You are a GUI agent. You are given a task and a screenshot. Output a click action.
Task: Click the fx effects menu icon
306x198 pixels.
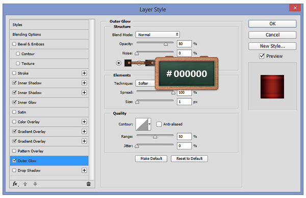15,184
